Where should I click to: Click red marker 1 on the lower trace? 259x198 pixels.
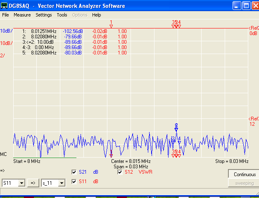tap(111, 153)
